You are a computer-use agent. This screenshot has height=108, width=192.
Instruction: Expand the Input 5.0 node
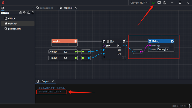click(x=50, y=58)
